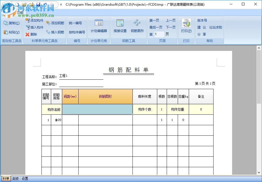Open the quick access toolbar dropdown arrow
The image size is (262, 182).
(x=60, y=4)
